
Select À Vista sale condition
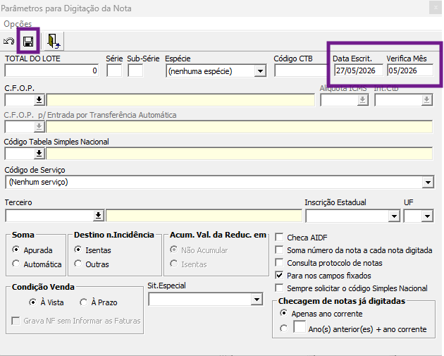point(33,302)
